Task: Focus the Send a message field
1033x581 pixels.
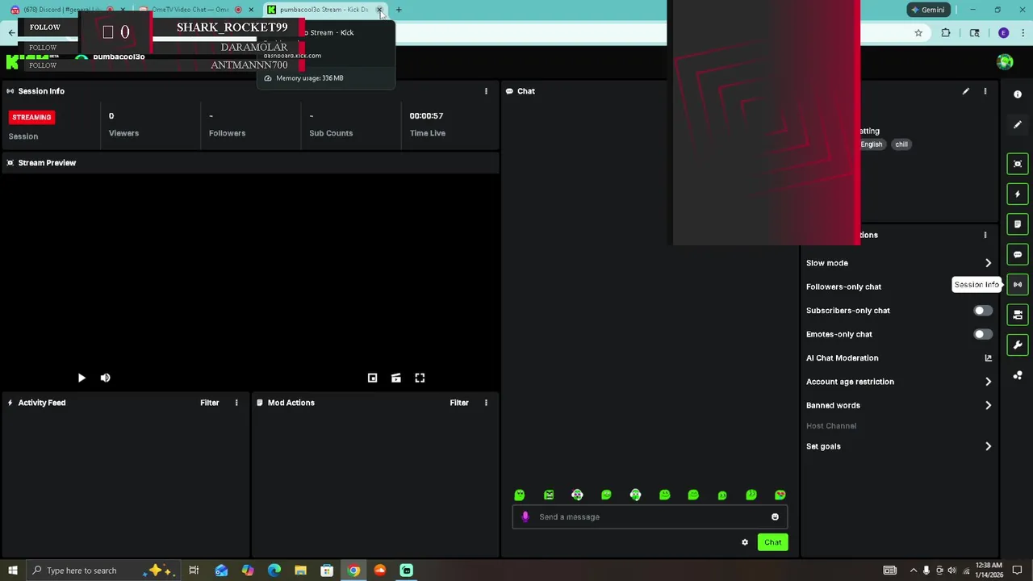Action: click(650, 516)
